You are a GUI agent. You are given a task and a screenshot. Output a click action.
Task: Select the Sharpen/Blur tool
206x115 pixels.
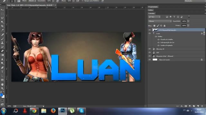click(x=2, y=59)
